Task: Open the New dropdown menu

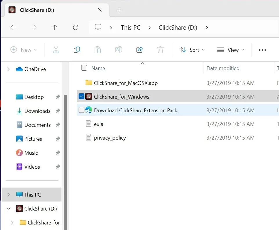Action: [x=23, y=50]
